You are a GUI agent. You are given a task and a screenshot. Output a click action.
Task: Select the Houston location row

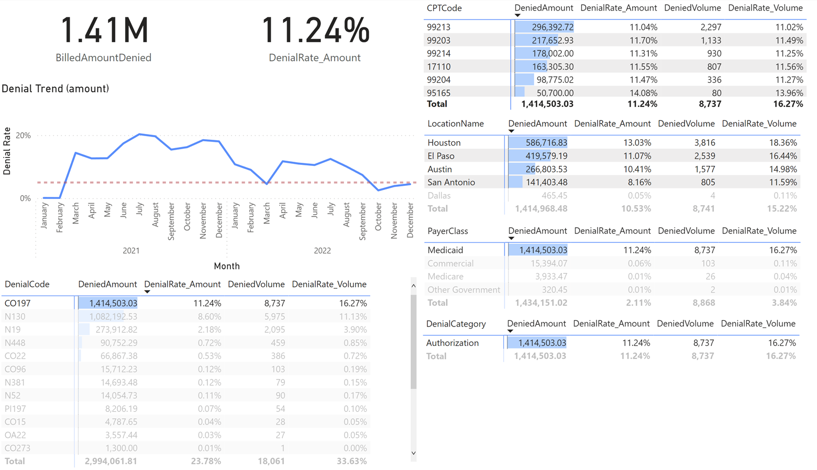(444, 142)
